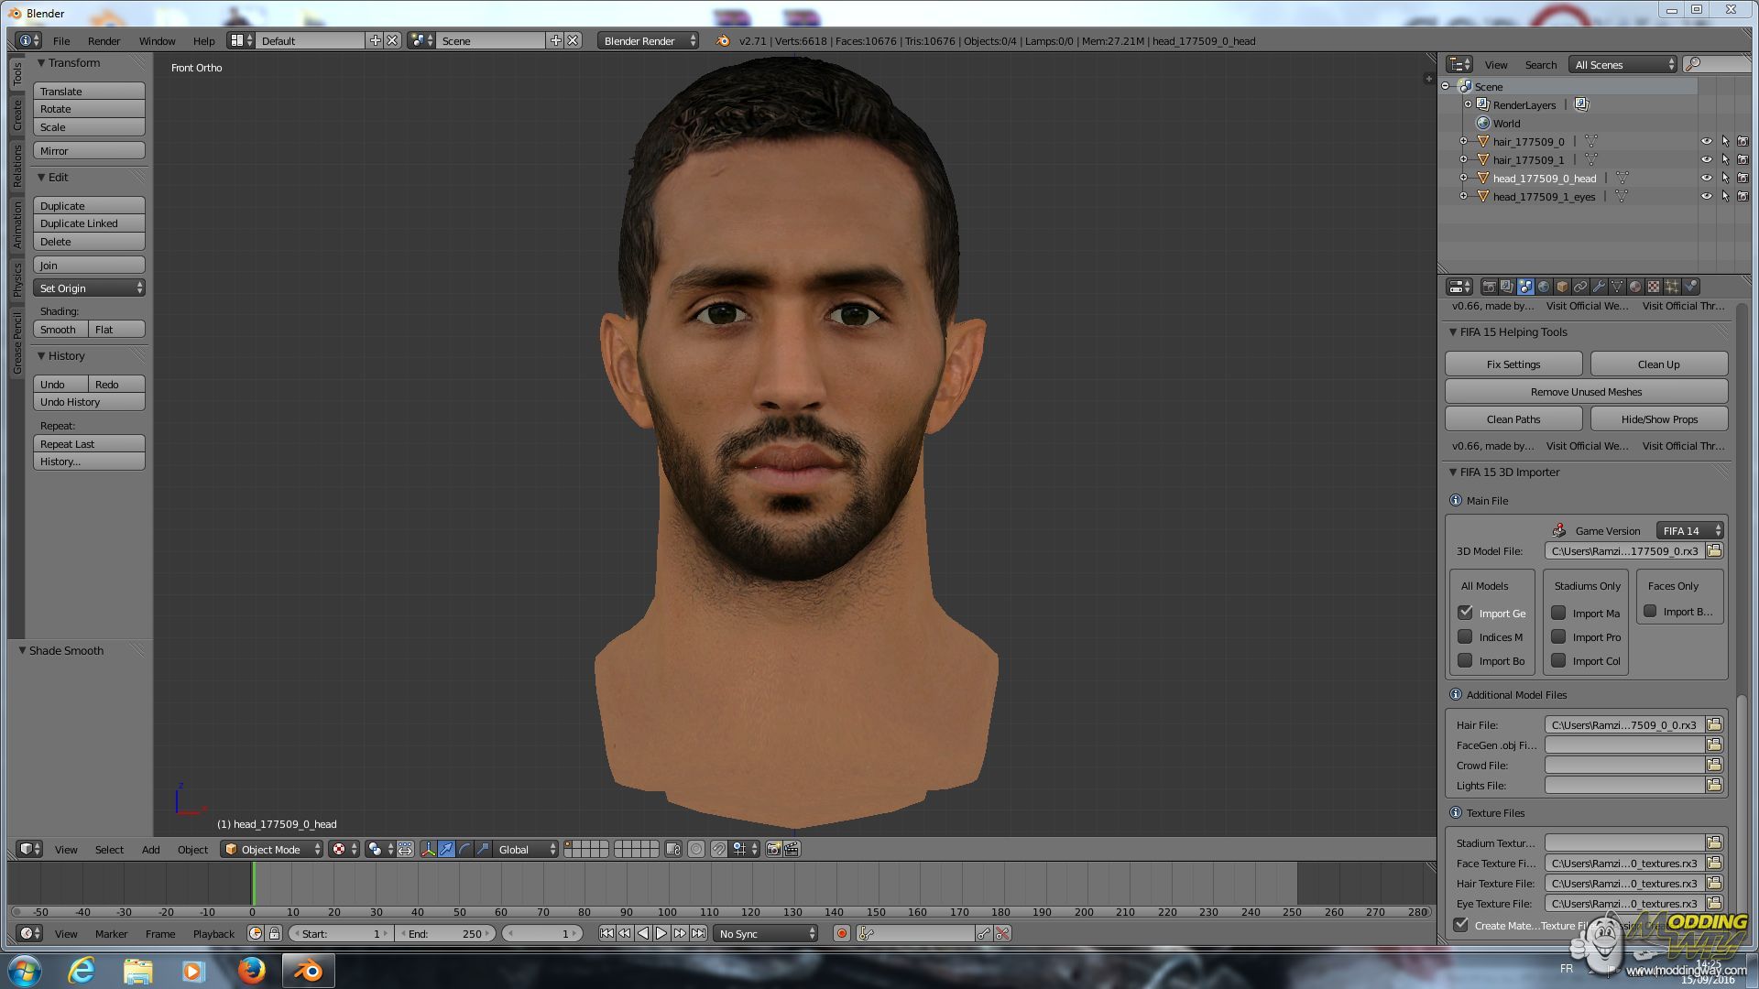Hide hair_177509_0 with its eye icon
This screenshot has height=989, width=1759.
pyautogui.click(x=1706, y=142)
